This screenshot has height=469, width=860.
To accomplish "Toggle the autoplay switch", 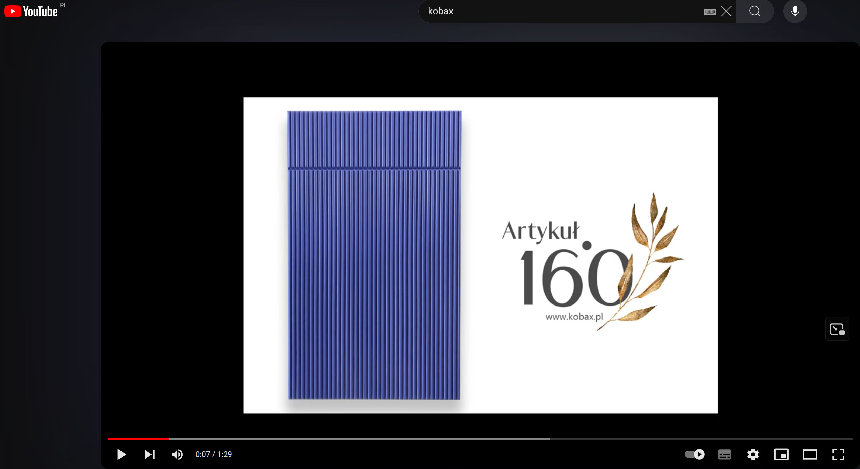I will point(695,454).
